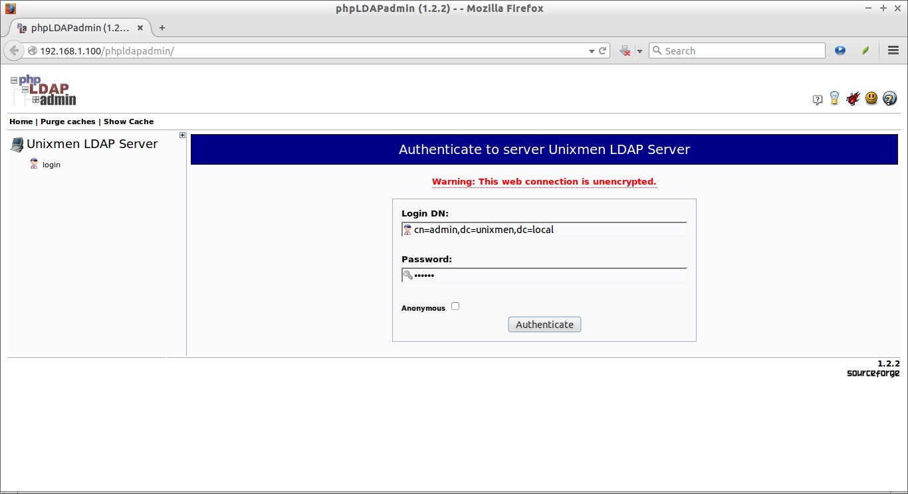Click Show Cache menu link
Image resolution: width=908 pixels, height=494 pixels.
(128, 122)
